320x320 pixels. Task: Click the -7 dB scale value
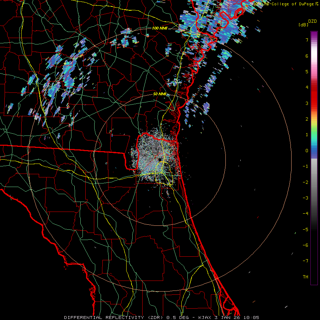[x=305, y=261]
